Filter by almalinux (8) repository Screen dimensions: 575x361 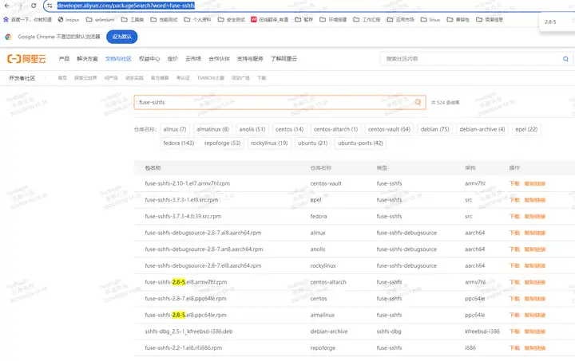point(212,129)
